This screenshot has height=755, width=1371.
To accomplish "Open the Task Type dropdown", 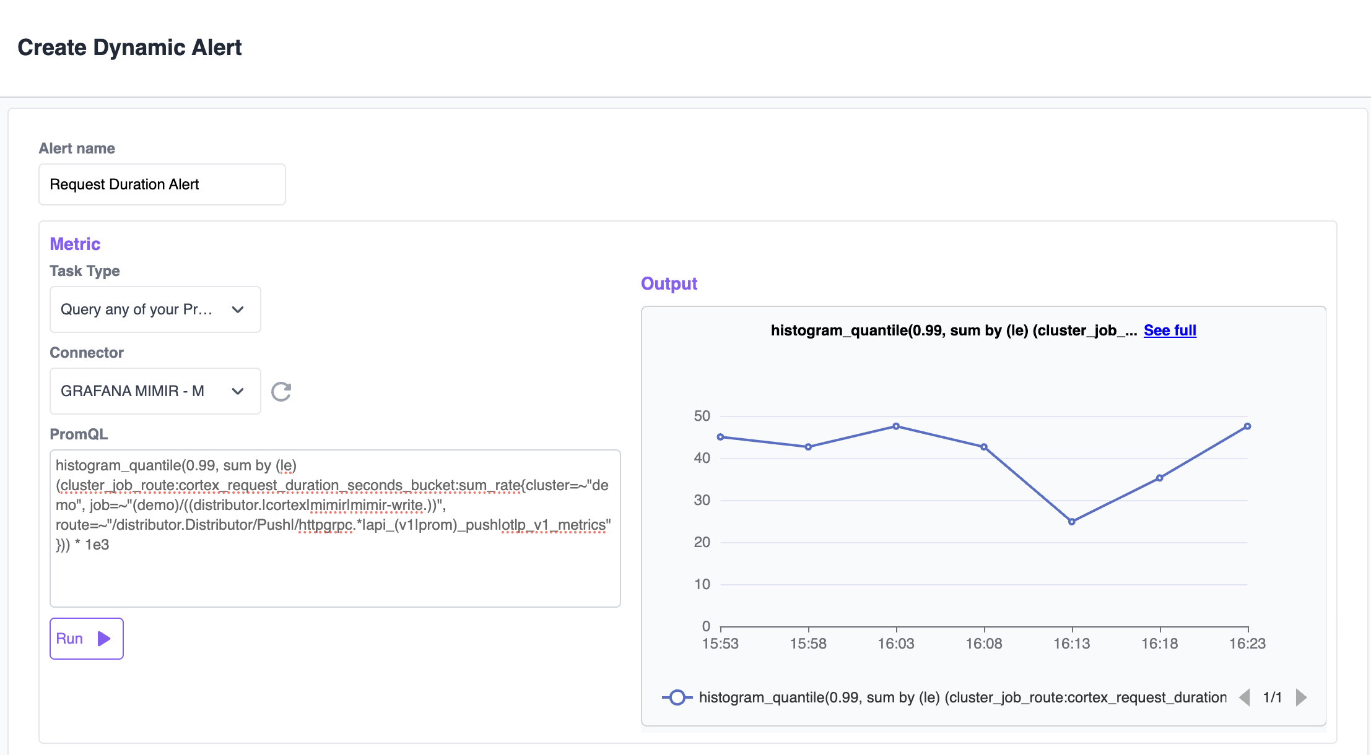I will pos(155,309).
